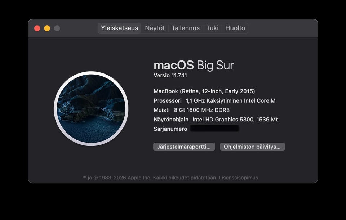The image size is (346, 220).
Task: Click Intel HD Graphics 5300, 1536 Mt value
Action: click(x=235, y=120)
